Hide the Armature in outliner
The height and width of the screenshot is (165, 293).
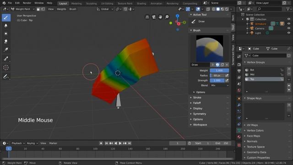[x=289, y=24]
